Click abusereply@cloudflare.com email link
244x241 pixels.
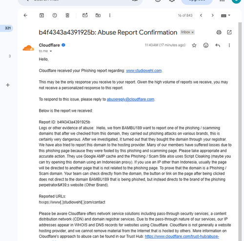(130, 100)
